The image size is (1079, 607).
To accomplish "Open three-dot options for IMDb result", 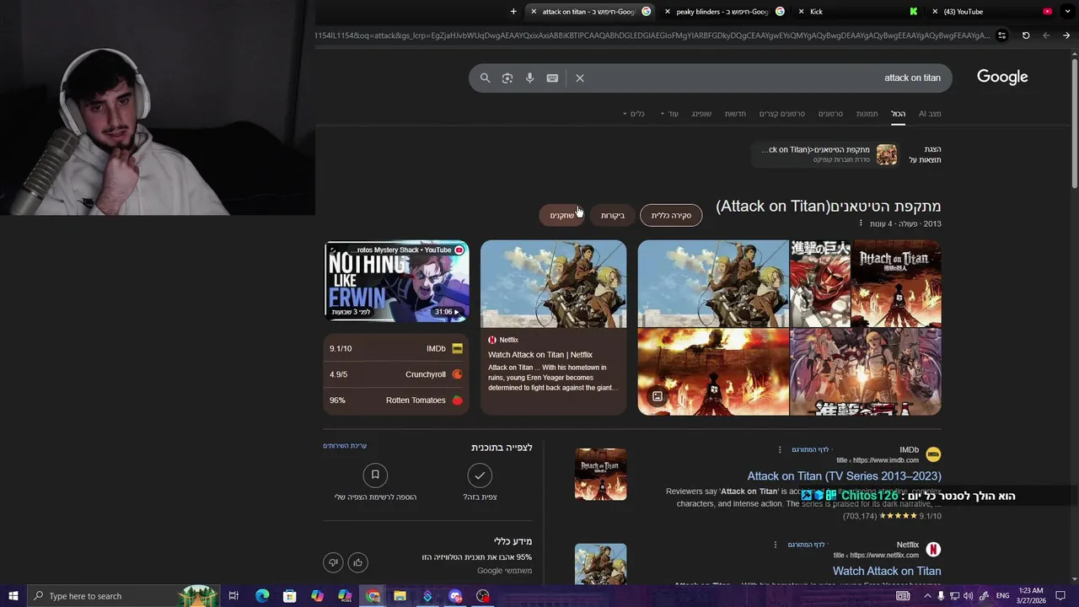I will (780, 450).
